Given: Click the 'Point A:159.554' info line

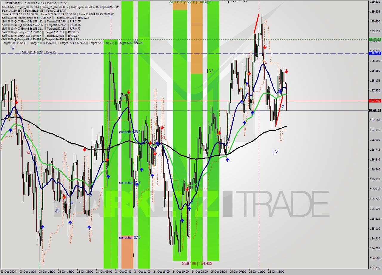Looking at the screenshot, I should click(34, 11).
